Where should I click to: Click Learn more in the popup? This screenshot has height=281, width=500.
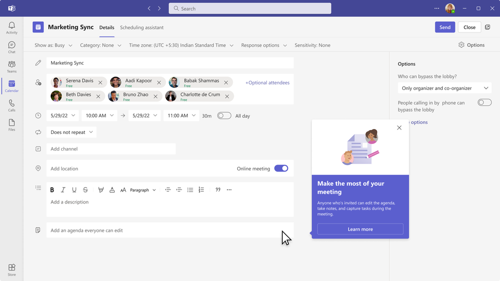360,229
